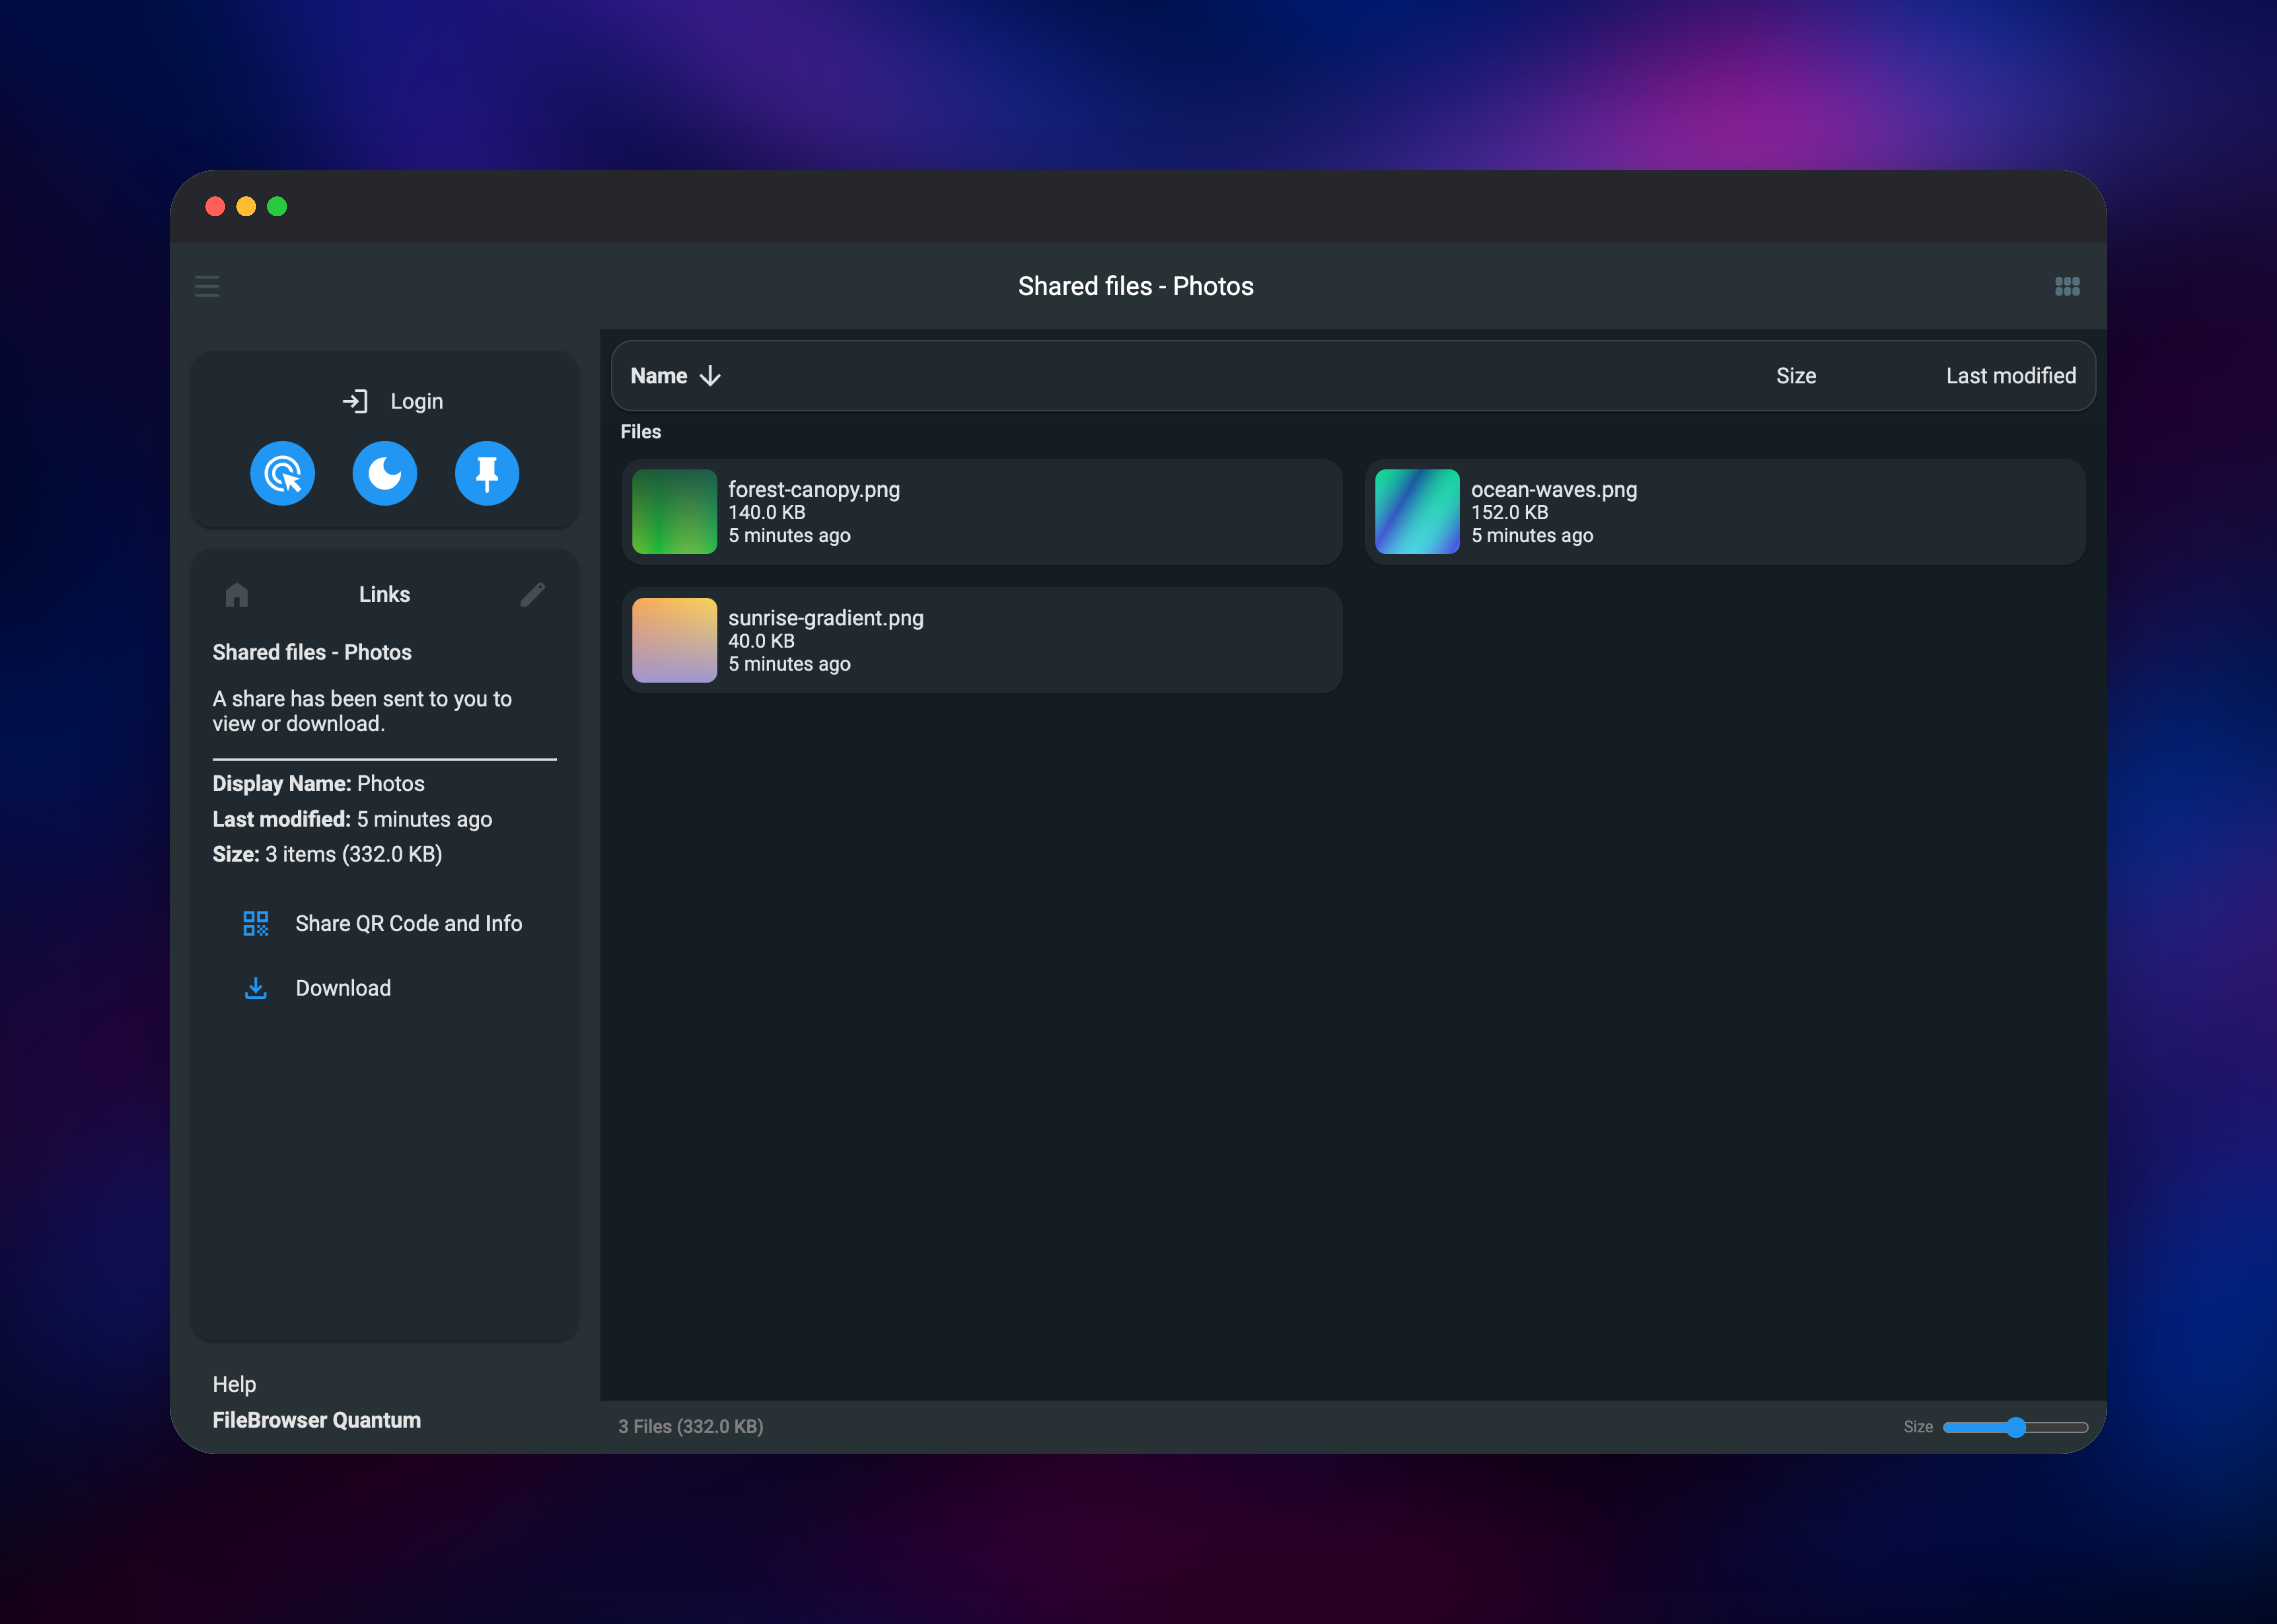The image size is (2277, 1624).
Task: Click the Download label in the sidebar
Action: 343,988
